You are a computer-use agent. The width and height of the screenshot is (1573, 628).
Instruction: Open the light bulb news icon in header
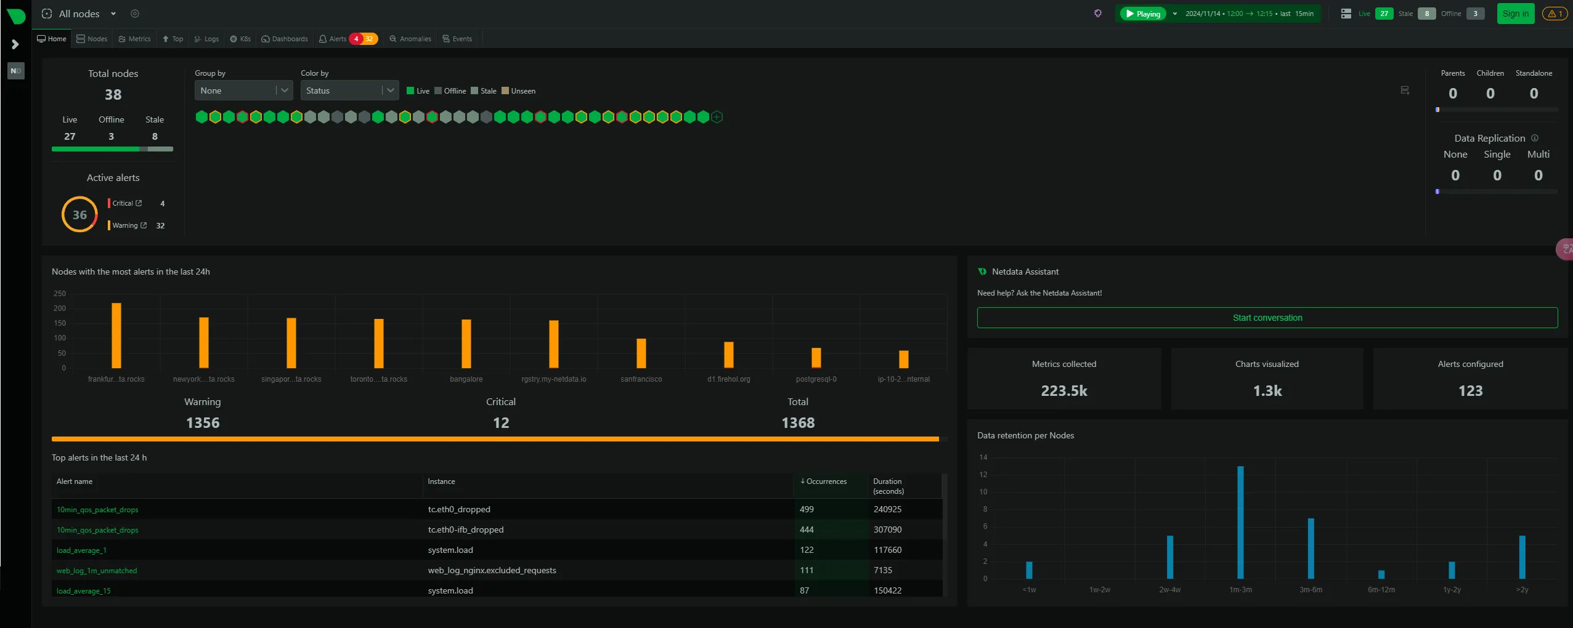coord(1098,14)
